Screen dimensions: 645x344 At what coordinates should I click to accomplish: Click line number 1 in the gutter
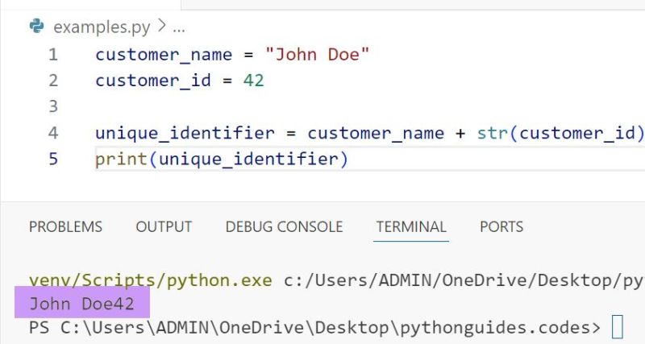[x=53, y=54]
